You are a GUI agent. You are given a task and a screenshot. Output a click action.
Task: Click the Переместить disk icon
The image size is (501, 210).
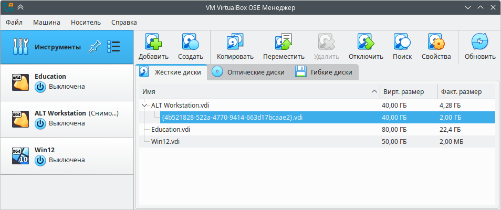(284, 41)
